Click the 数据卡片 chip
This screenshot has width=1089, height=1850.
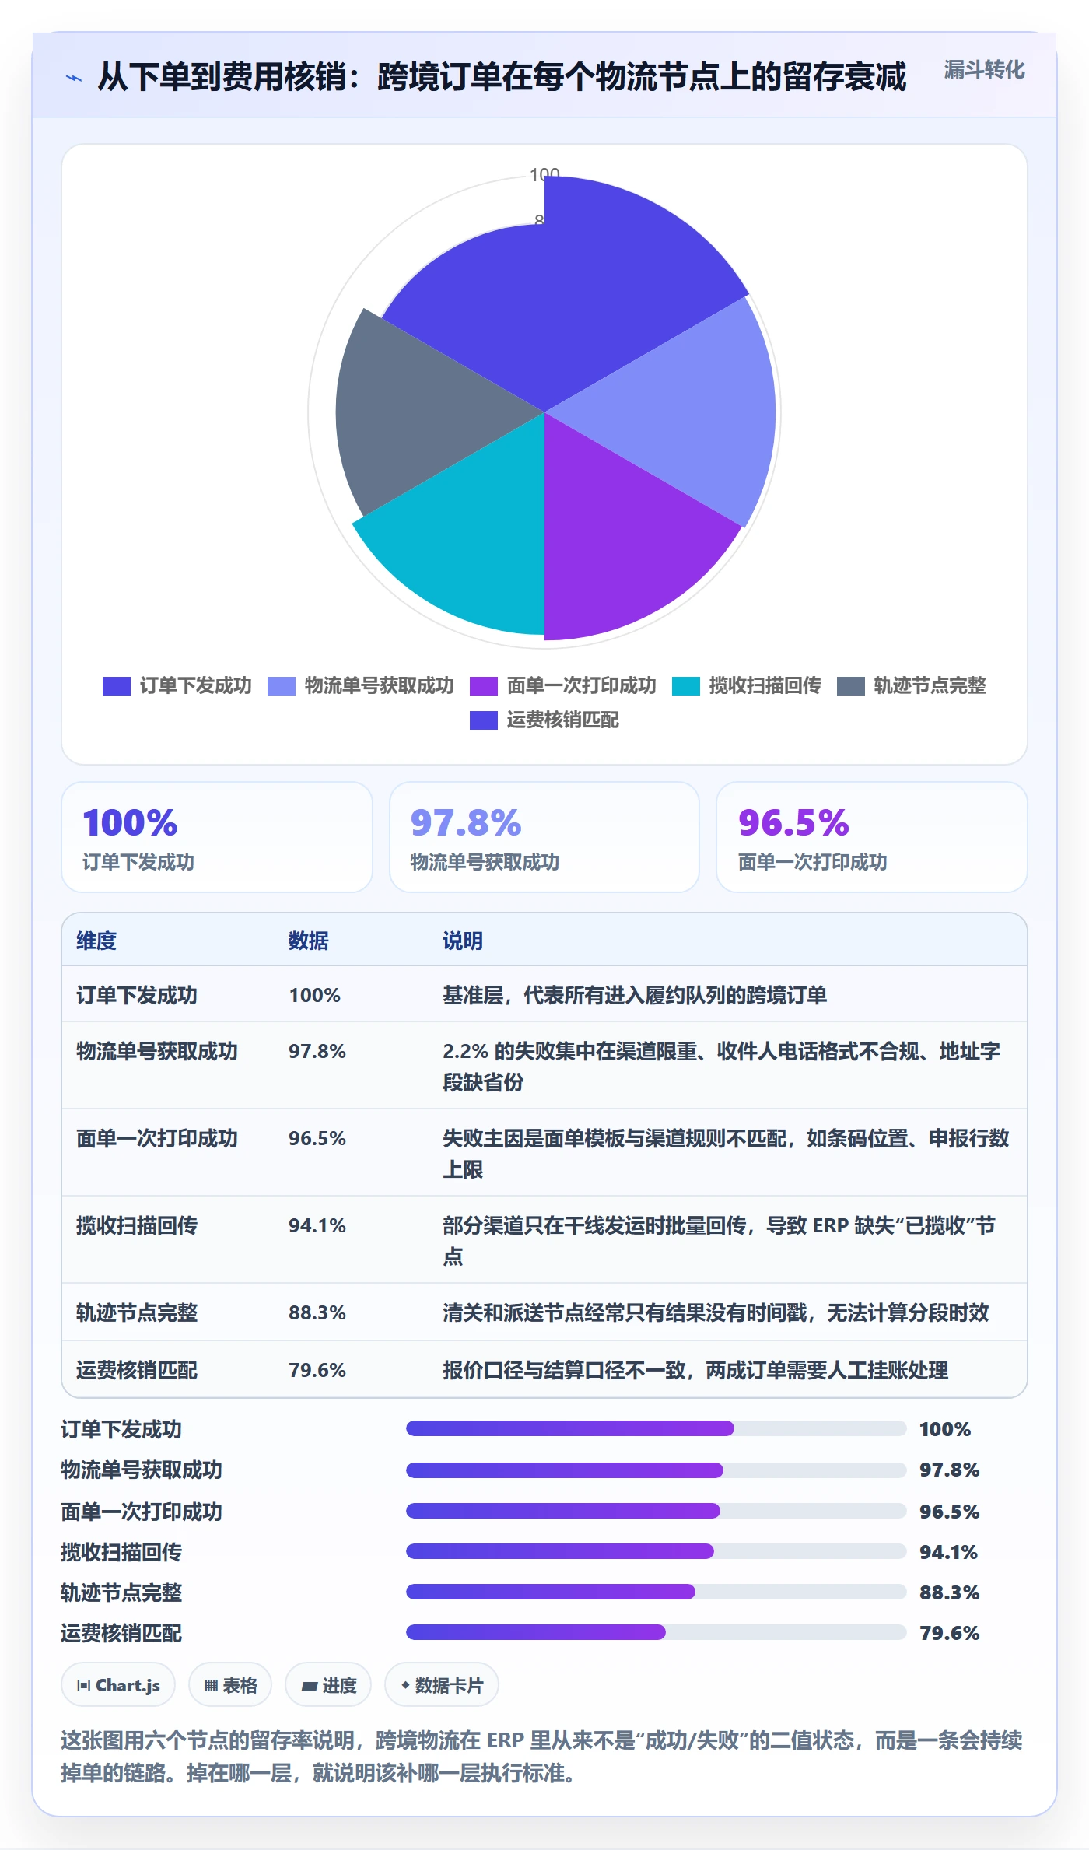tap(442, 1685)
